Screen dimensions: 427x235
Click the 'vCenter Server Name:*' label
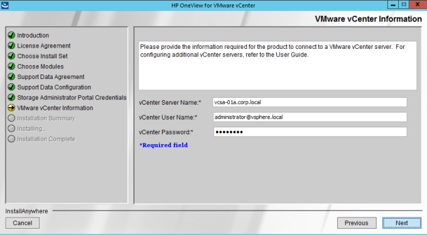[x=170, y=102]
